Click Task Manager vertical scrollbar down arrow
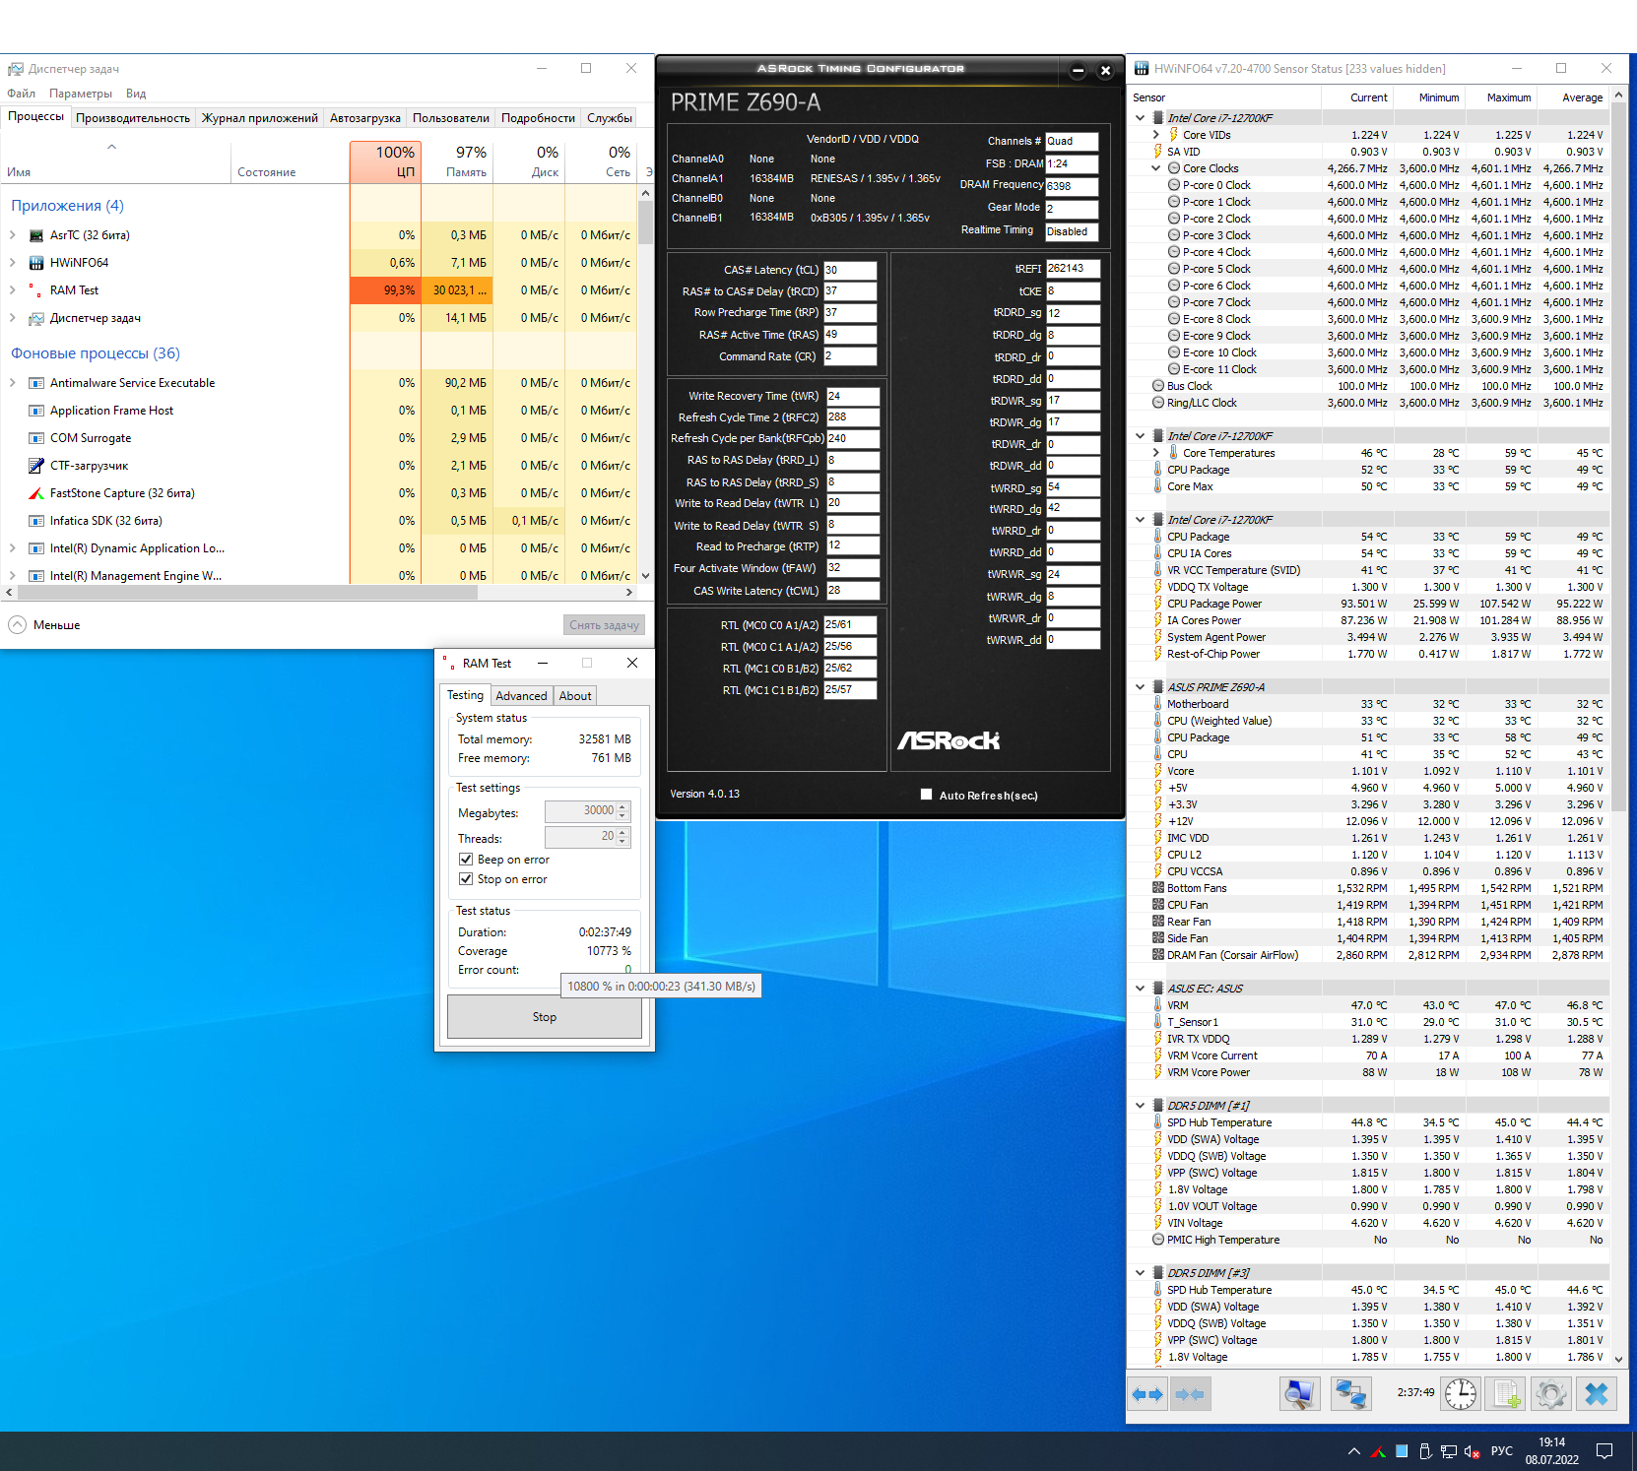1637x1471 pixels. pyautogui.click(x=645, y=576)
